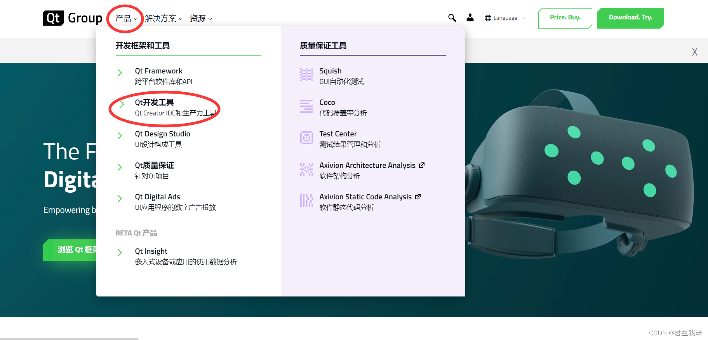Open the Language dropdown
The width and height of the screenshot is (708, 340).
[505, 18]
